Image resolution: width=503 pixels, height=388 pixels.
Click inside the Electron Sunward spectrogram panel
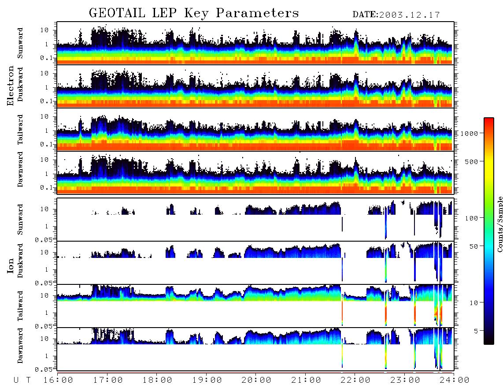(x=255, y=43)
